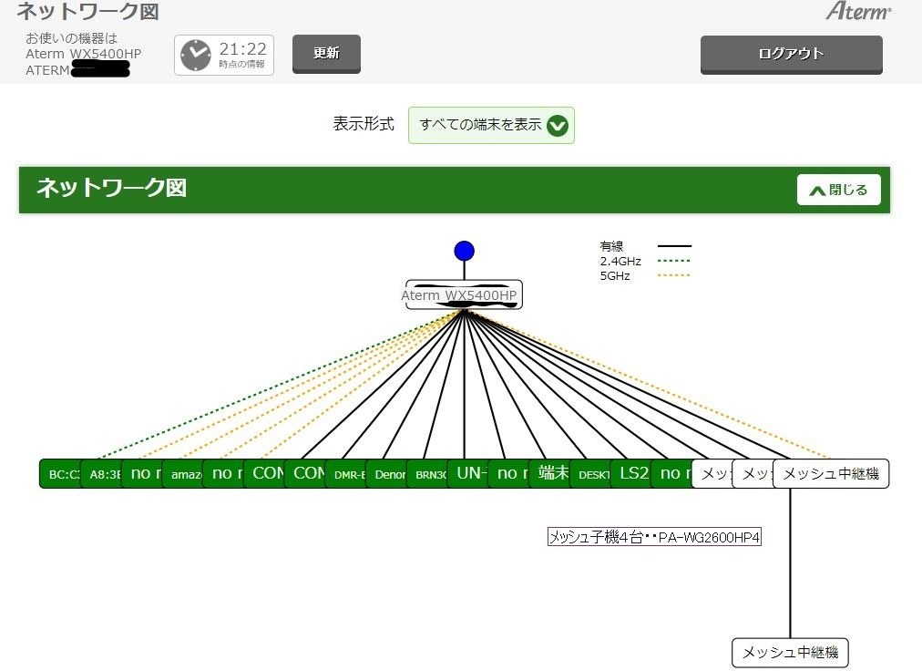
Task: Select the Aterm WX5400HP router node
Action: [x=462, y=294]
